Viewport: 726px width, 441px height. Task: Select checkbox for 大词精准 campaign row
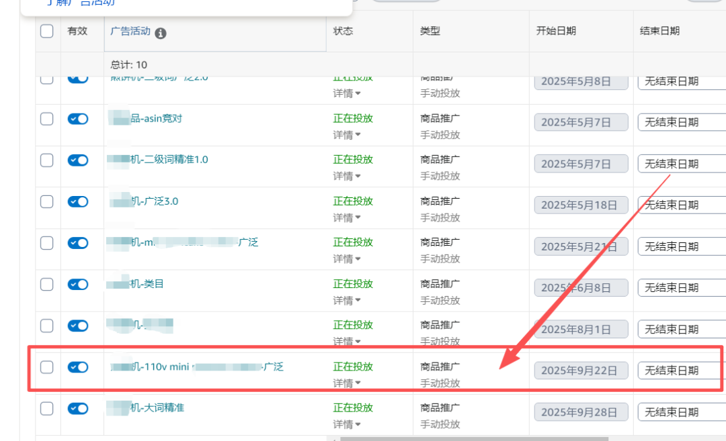[x=46, y=408]
